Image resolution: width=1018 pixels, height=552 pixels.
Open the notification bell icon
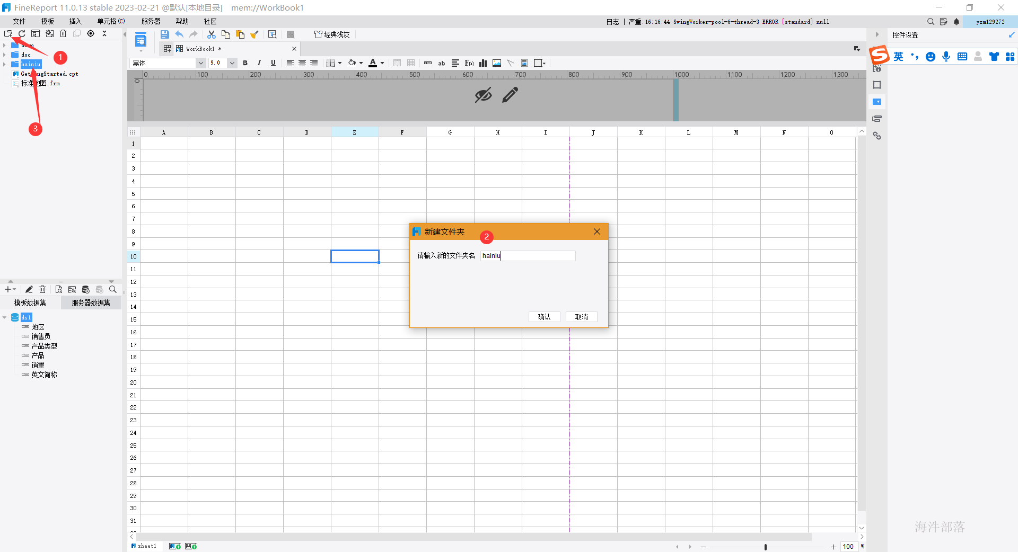pyautogui.click(x=956, y=22)
